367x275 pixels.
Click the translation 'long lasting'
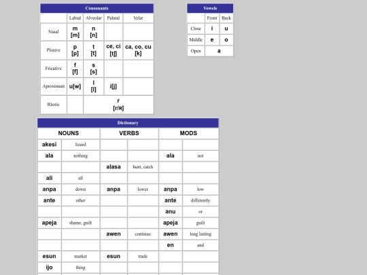pos(200,234)
